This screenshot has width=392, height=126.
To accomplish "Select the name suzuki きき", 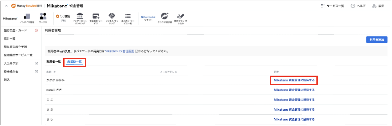I will tap(55, 90).
